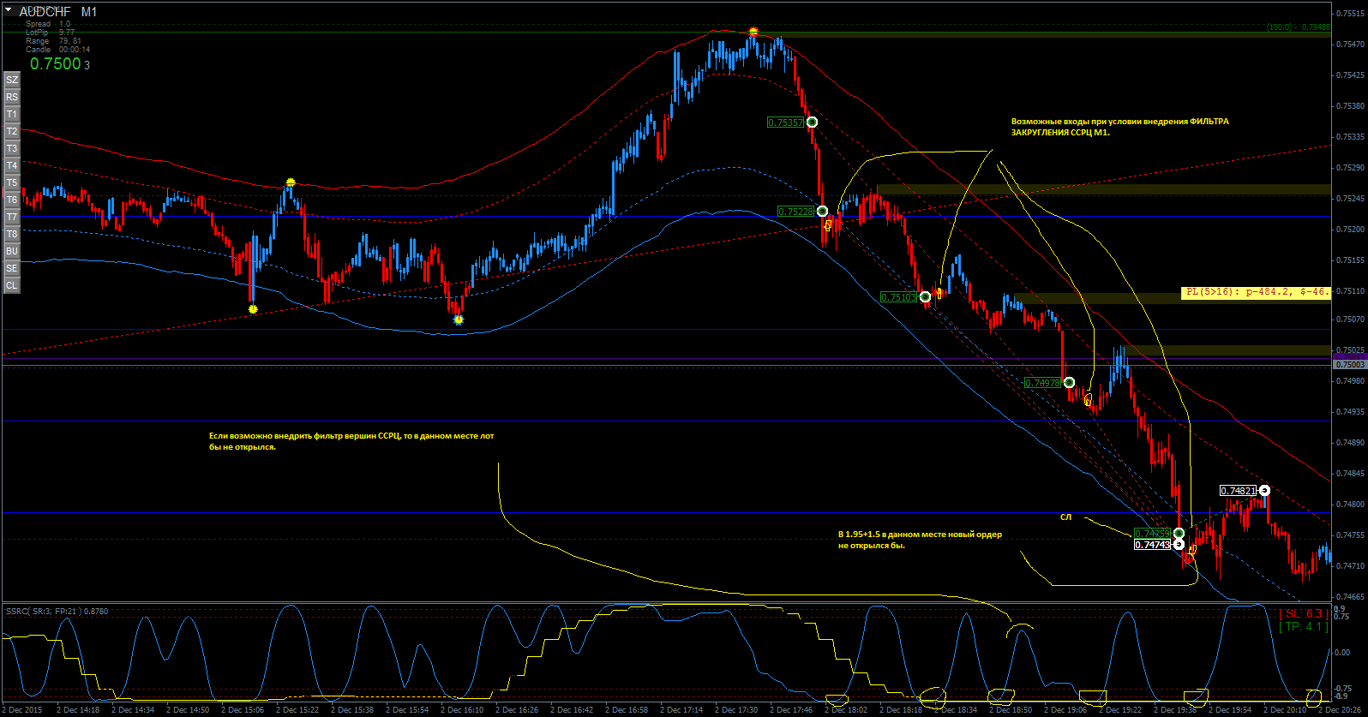Click the RS panel button
The image size is (1368, 717).
(x=12, y=97)
